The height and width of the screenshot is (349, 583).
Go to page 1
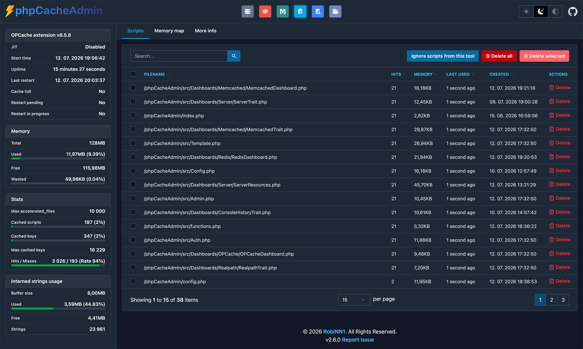click(540, 300)
